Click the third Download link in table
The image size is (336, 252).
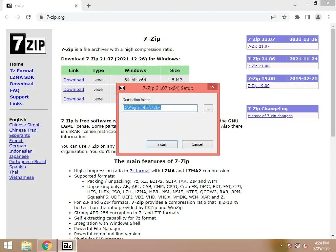point(73,99)
